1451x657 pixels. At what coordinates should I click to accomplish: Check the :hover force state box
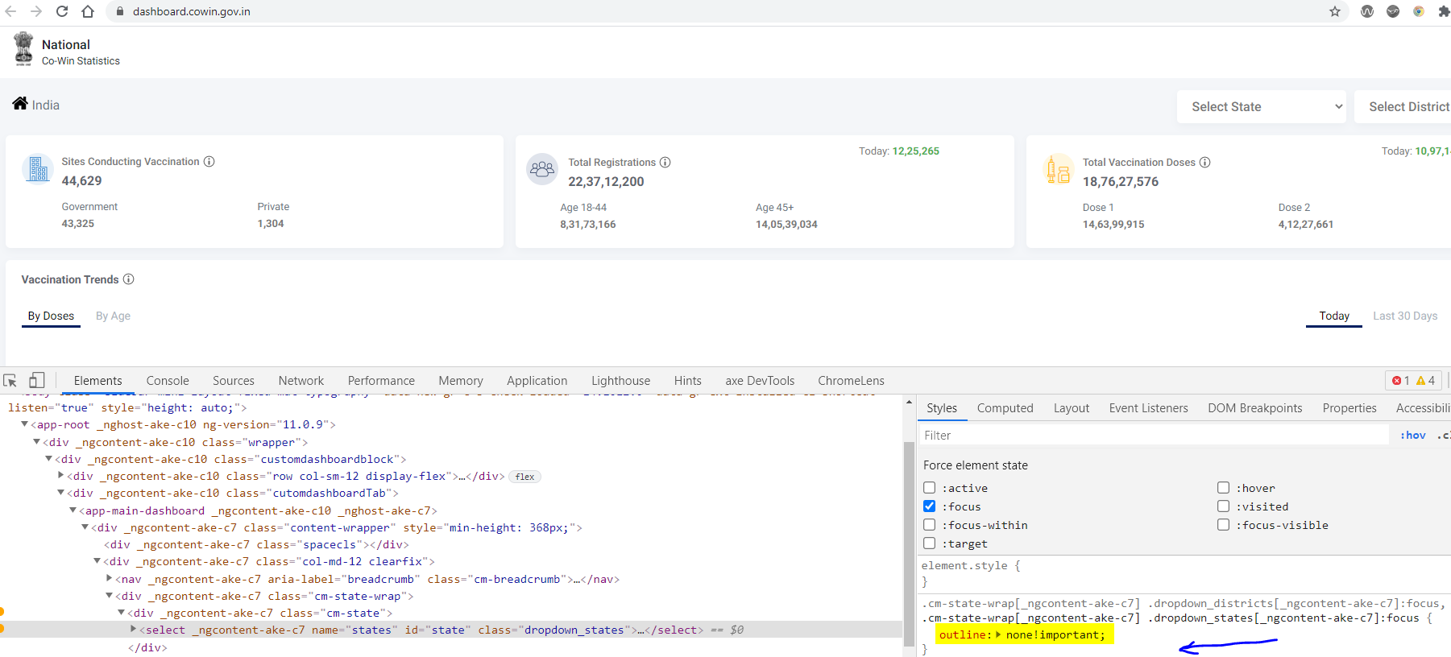click(1224, 488)
